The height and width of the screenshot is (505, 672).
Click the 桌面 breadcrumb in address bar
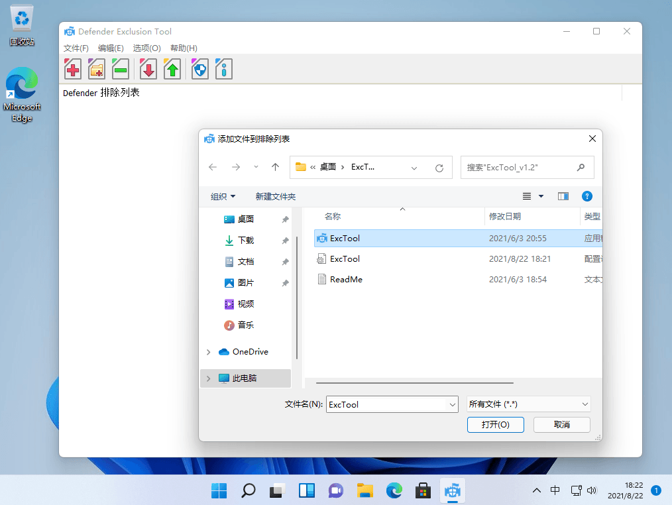click(328, 167)
